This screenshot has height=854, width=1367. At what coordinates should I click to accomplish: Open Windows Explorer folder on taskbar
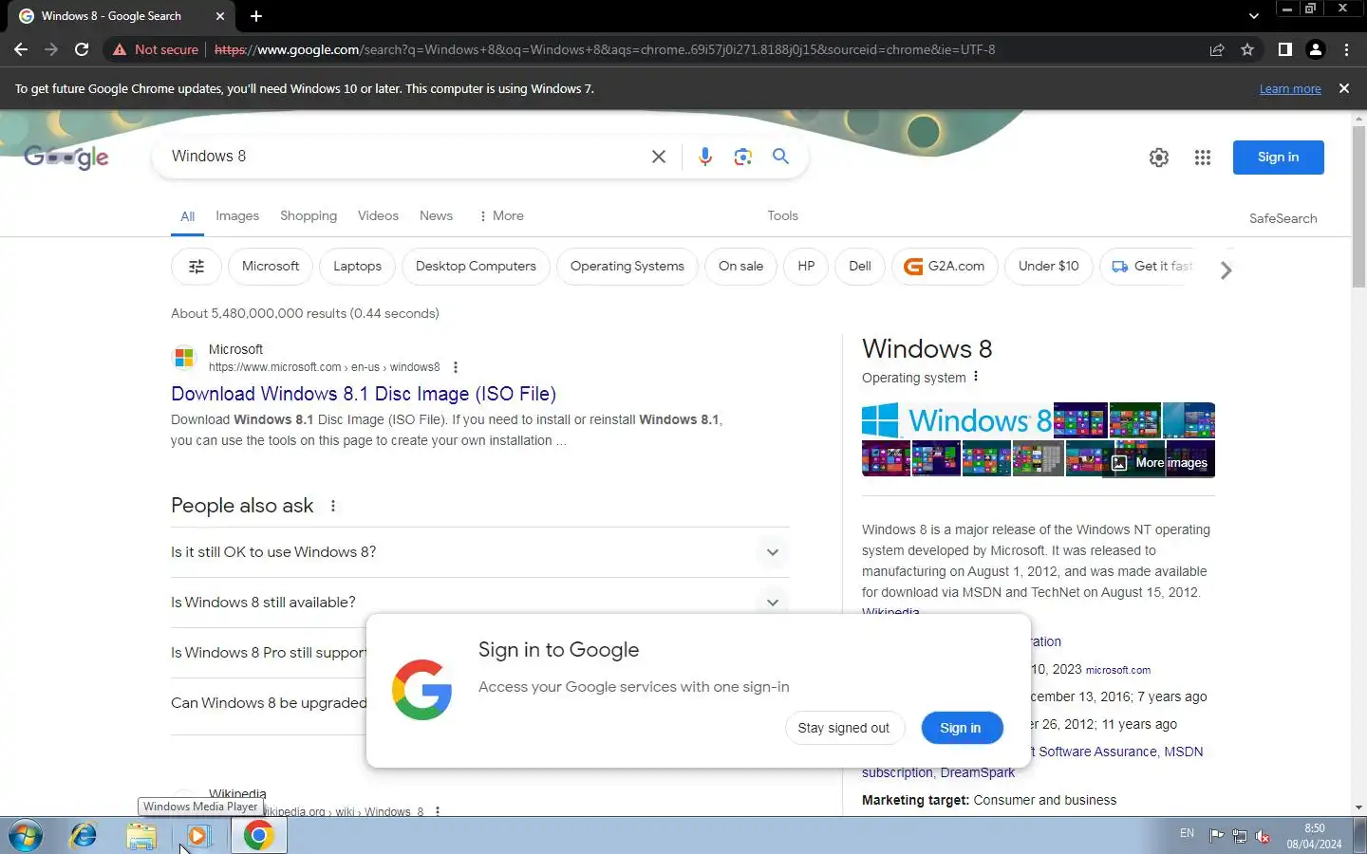click(141, 836)
